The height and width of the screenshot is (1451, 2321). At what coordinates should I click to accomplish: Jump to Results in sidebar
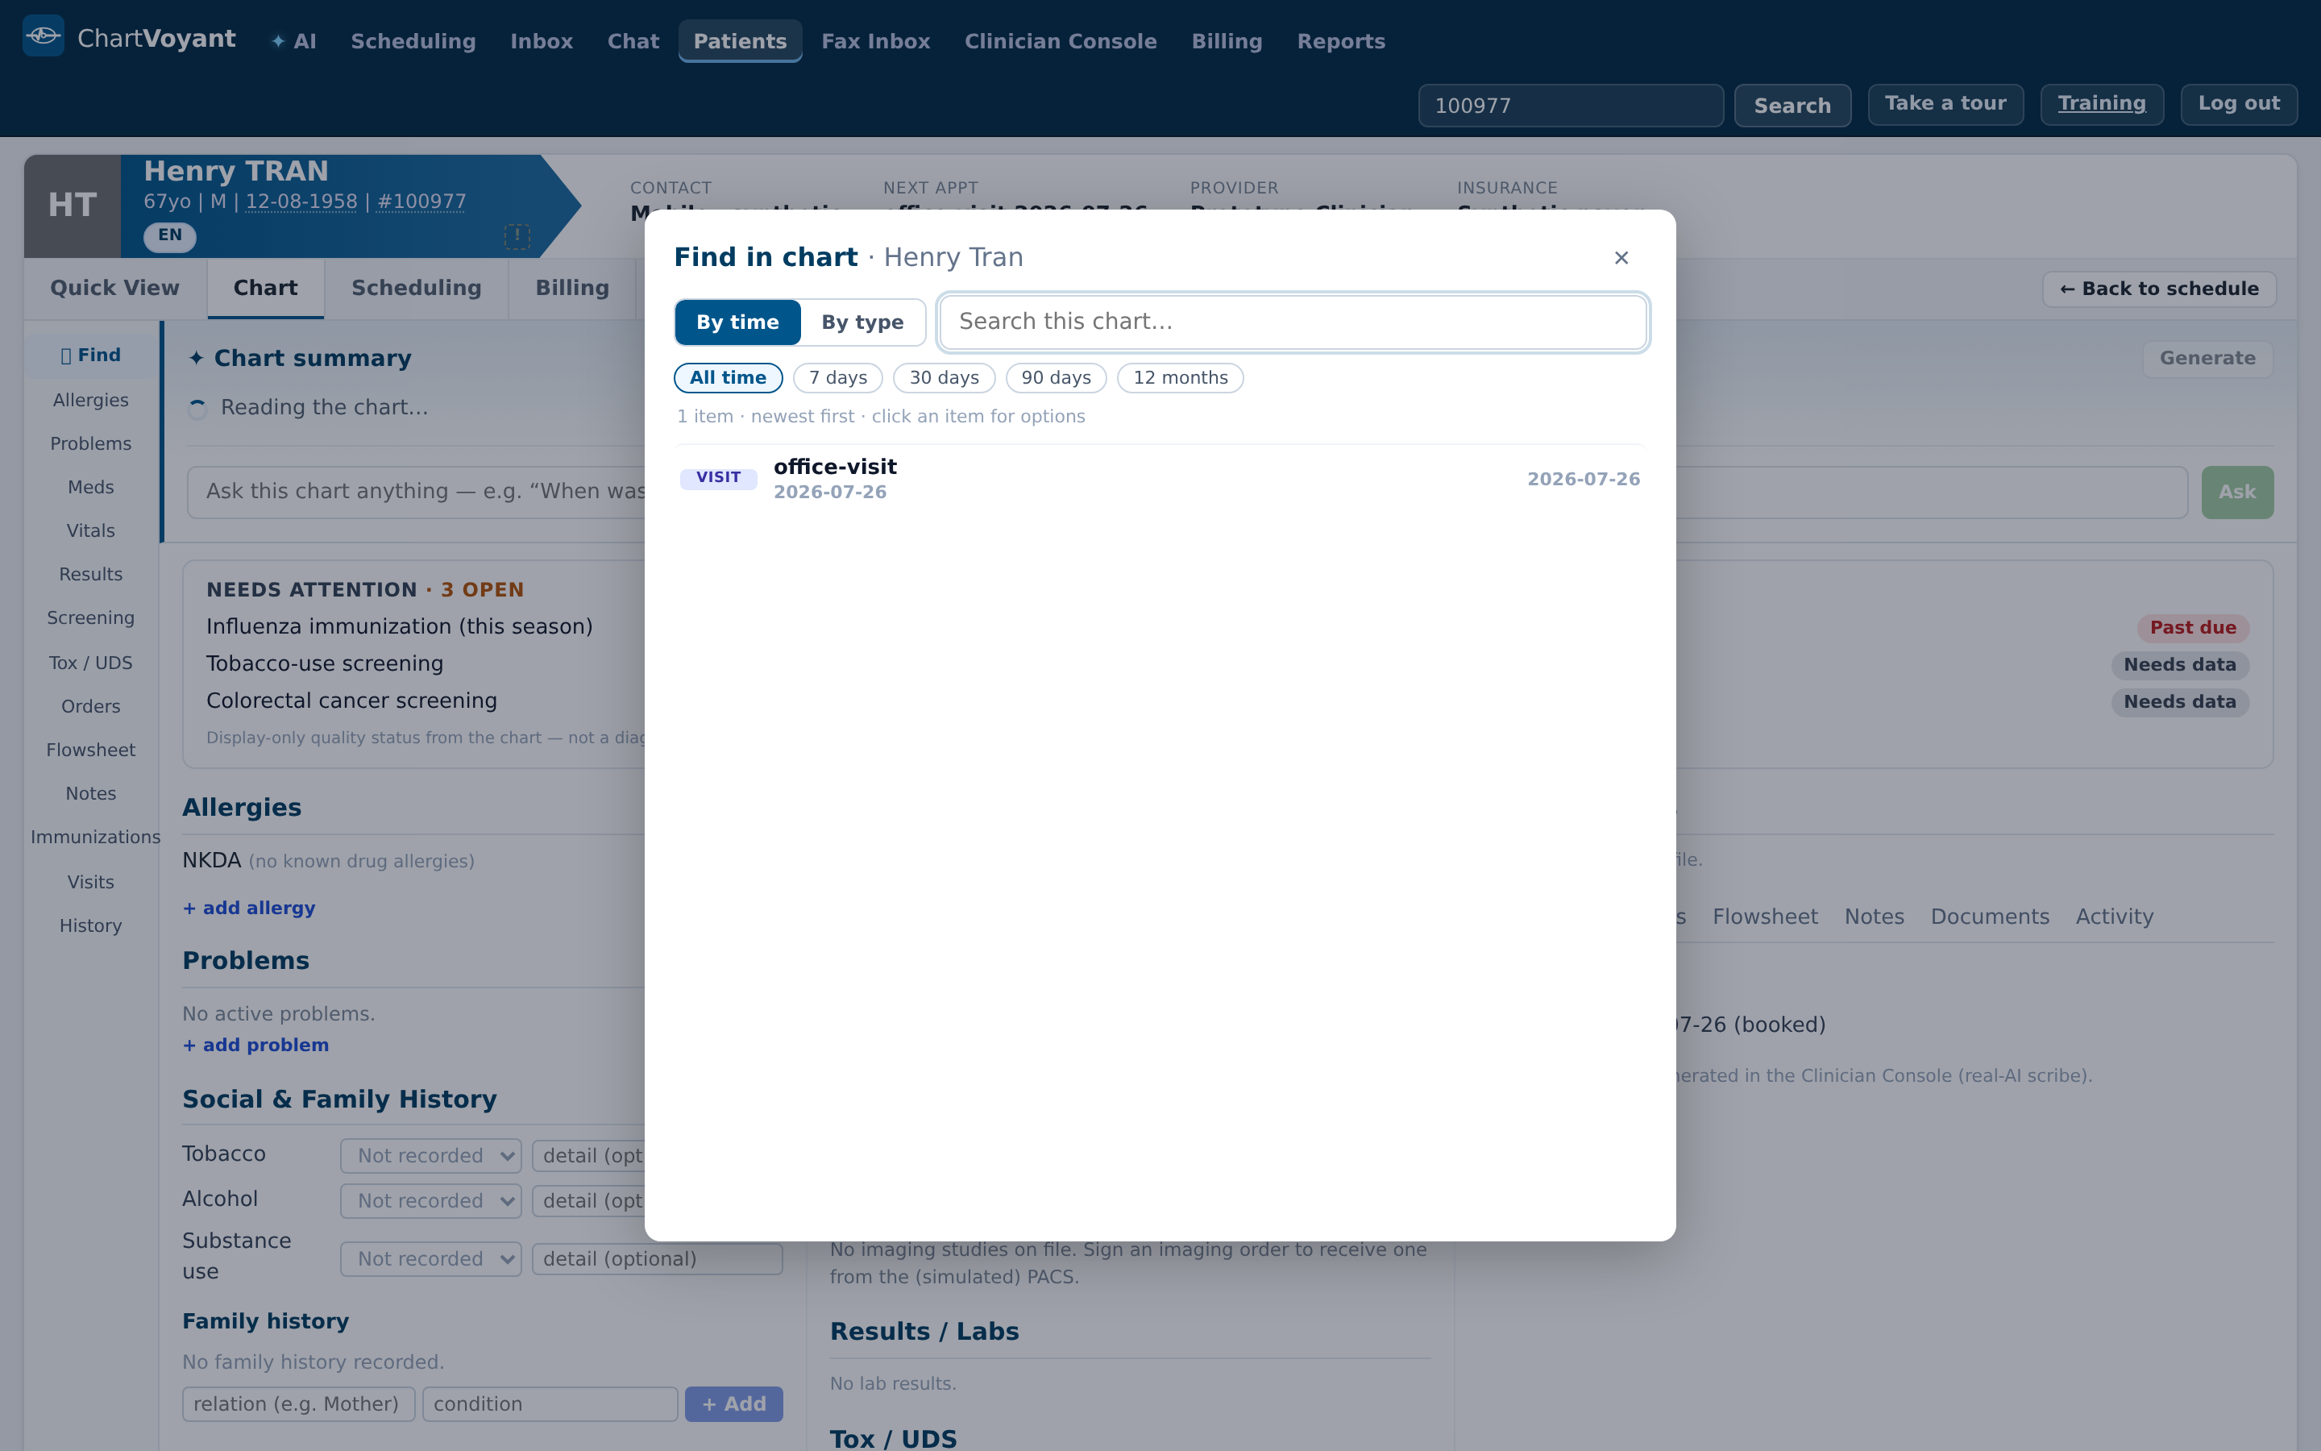(91, 575)
